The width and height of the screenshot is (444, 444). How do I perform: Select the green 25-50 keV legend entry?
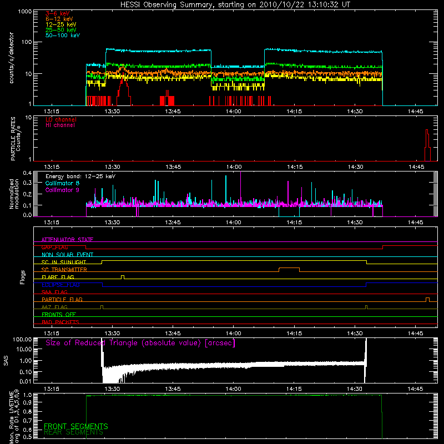tap(61, 30)
